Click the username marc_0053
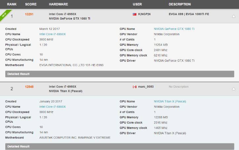Image resolution: width=239 pixels, height=150 pixels. click(x=146, y=87)
